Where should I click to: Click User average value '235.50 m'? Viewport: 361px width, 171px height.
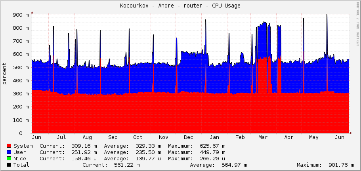pyautogui.click(x=148, y=152)
